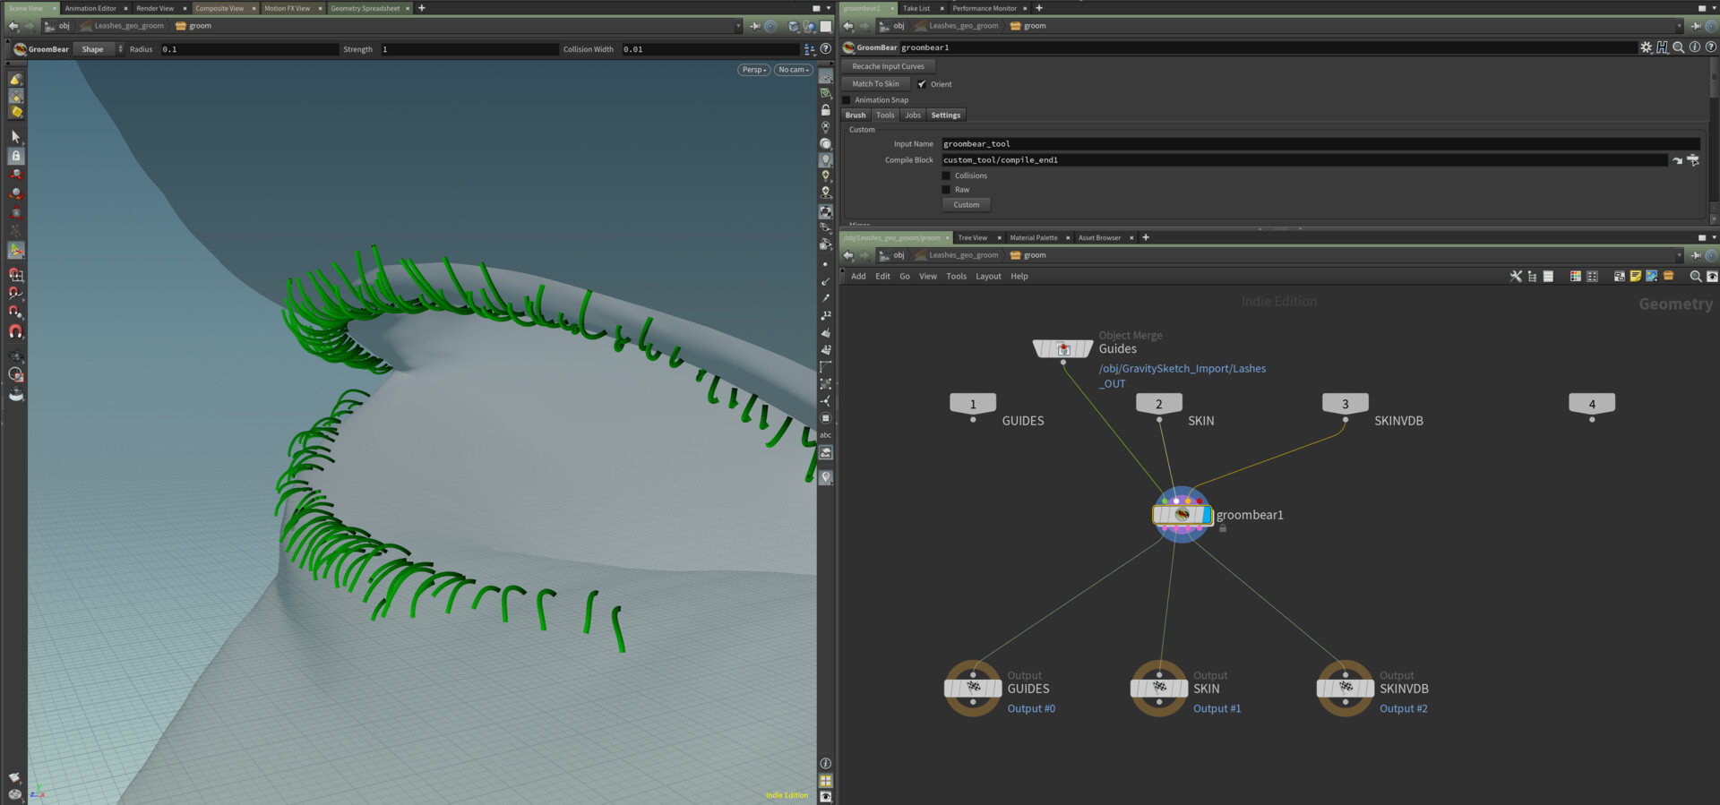Open the Persp viewport dropdown
Image resolution: width=1720 pixels, height=805 pixels.
753,70
